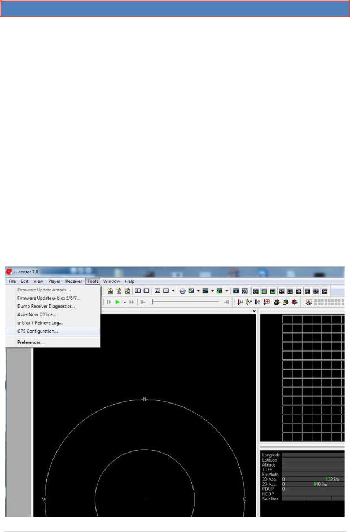Click the green dot screen icon
Screen dimensions: 350x532
click(x=236, y=291)
